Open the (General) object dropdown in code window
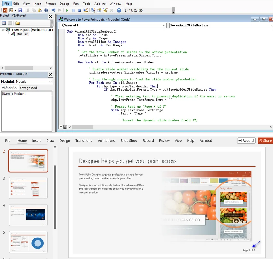The image size is (273, 259). (x=164, y=25)
